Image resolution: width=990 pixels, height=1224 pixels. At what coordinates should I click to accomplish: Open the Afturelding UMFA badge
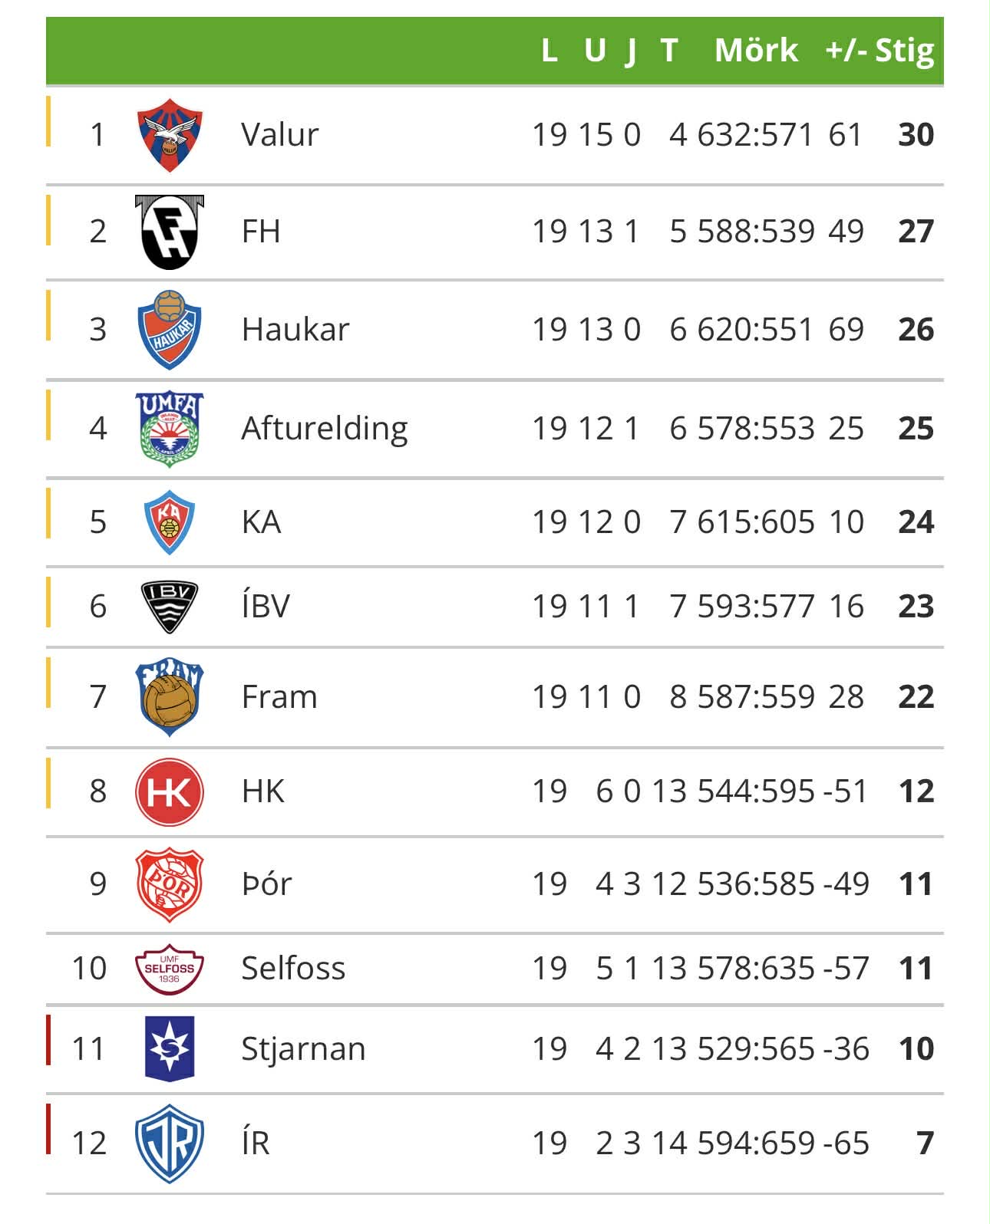pos(169,428)
